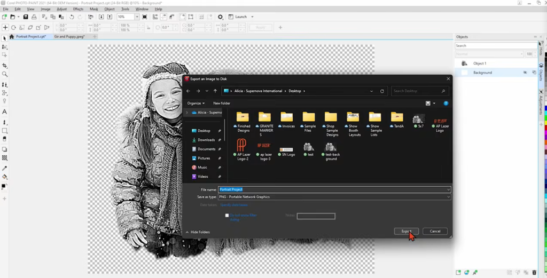547x278 pixels.
Task: Toggle the Background lock icon in Objects panel
Action: tap(534, 73)
